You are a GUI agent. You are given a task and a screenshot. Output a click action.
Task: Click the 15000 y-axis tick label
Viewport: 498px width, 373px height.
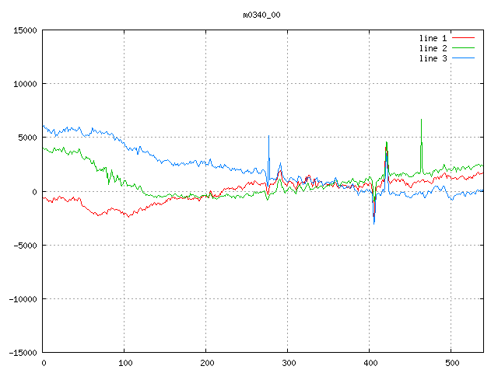coord(23,30)
